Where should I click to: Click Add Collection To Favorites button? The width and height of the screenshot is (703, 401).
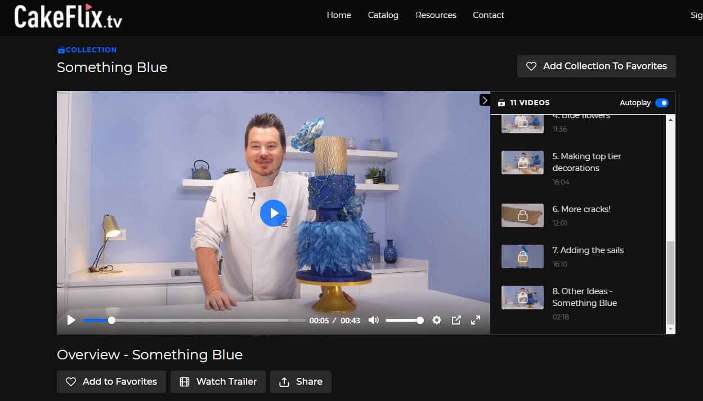click(x=597, y=66)
